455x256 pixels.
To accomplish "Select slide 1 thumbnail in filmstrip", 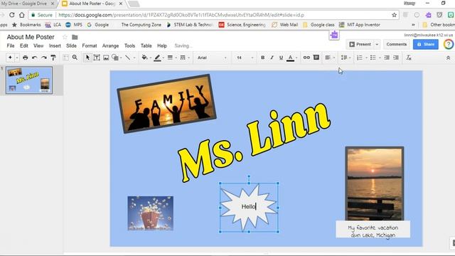I will (x=29, y=80).
